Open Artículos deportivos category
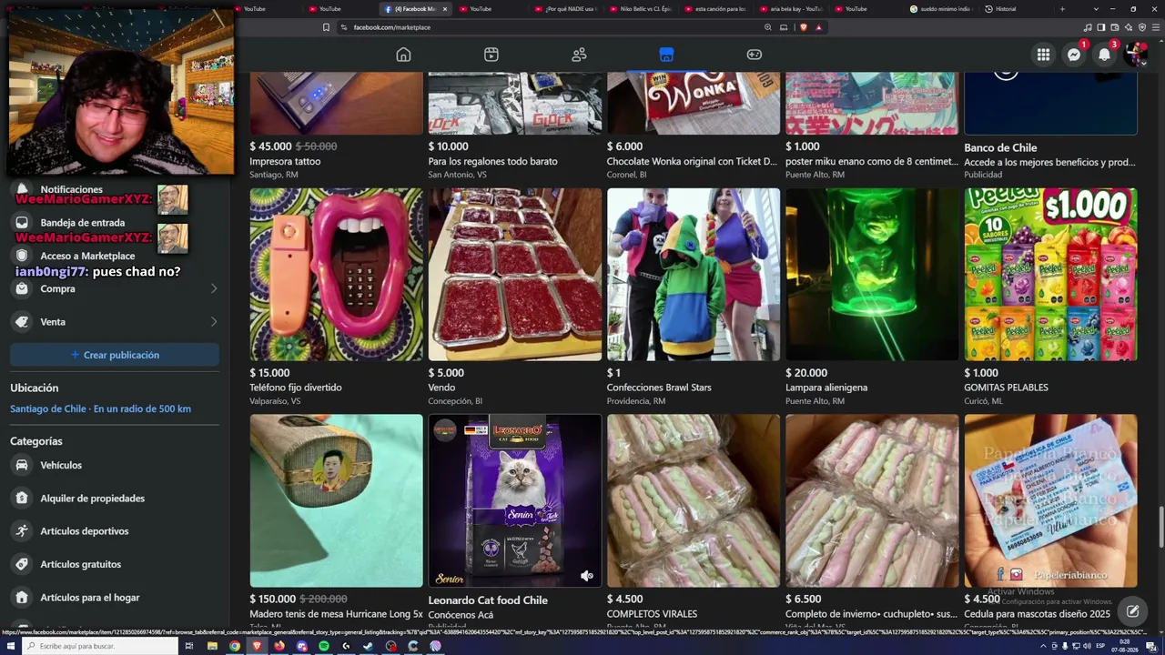1165x655 pixels. (x=115, y=531)
